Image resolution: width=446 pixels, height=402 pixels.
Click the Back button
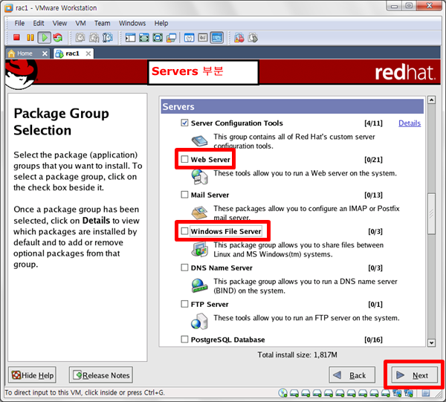point(352,375)
